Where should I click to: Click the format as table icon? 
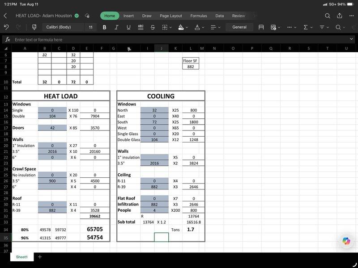click(273, 27)
